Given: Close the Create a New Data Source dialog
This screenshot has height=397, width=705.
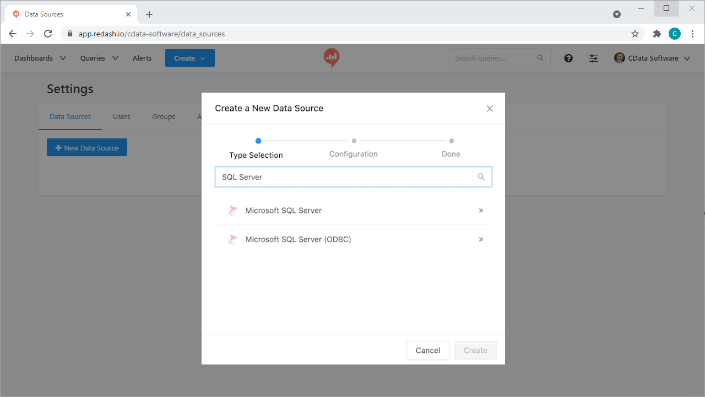Looking at the screenshot, I should click(x=490, y=109).
